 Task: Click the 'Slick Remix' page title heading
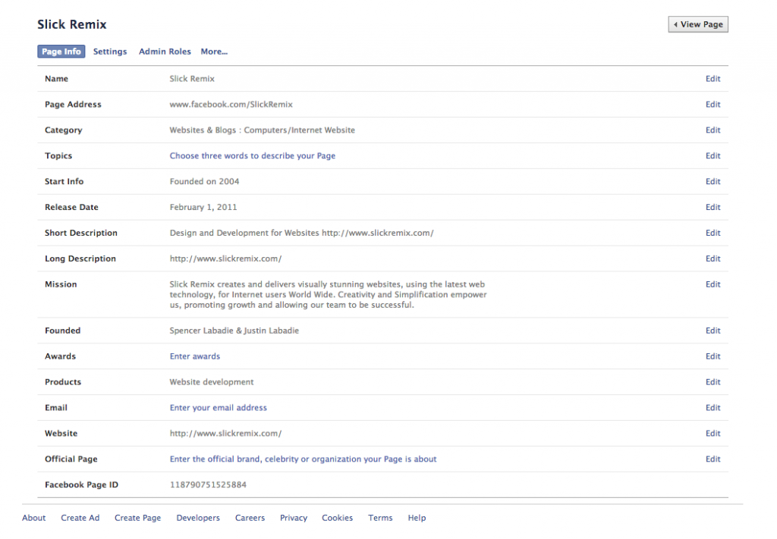coord(72,24)
